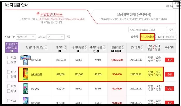Click LG Q92 출고가 499,400
This screenshot has width=181, height=106.
point(61,89)
